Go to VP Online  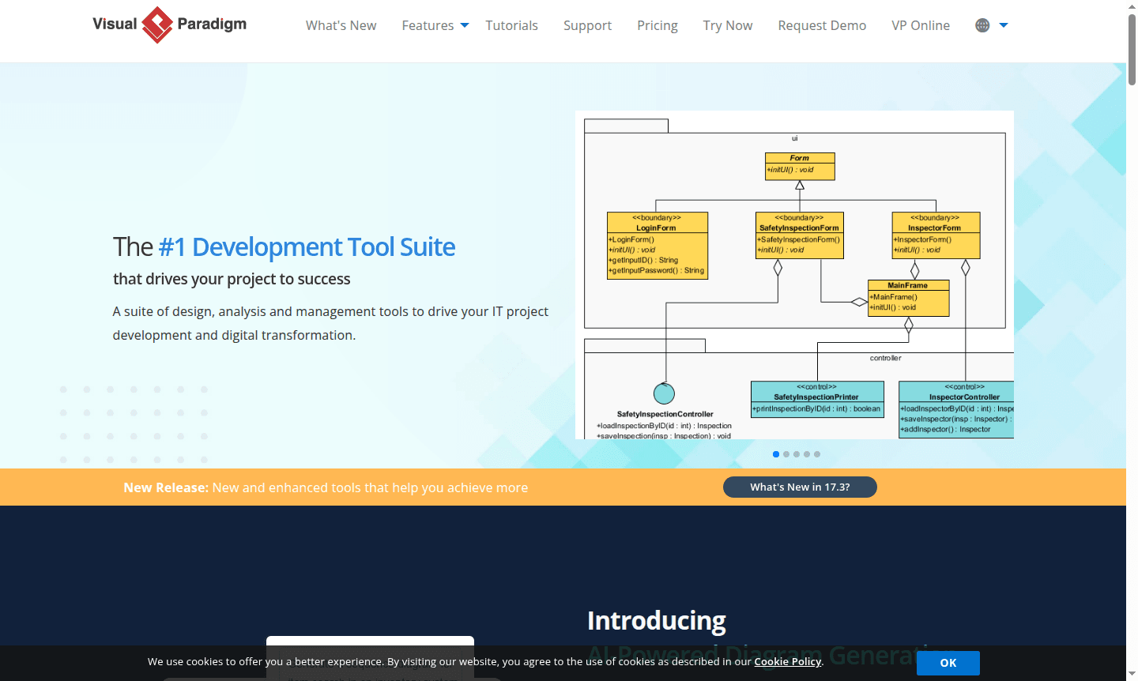coord(921,25)
